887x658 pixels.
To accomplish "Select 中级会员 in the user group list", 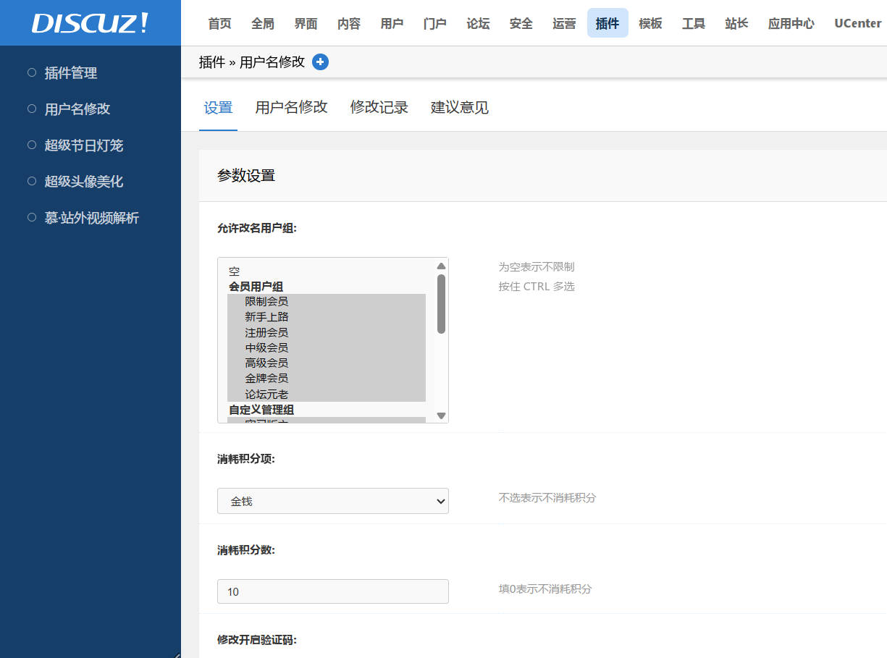I will (x=327, y=347).
